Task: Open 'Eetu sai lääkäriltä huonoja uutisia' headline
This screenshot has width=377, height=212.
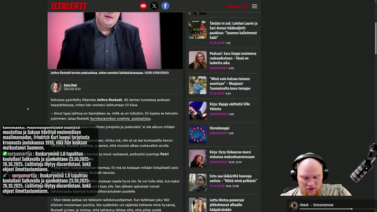Action: (x=233, y=178)
